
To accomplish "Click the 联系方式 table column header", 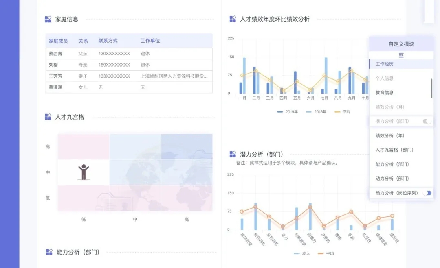I will (x=108, y=41).
